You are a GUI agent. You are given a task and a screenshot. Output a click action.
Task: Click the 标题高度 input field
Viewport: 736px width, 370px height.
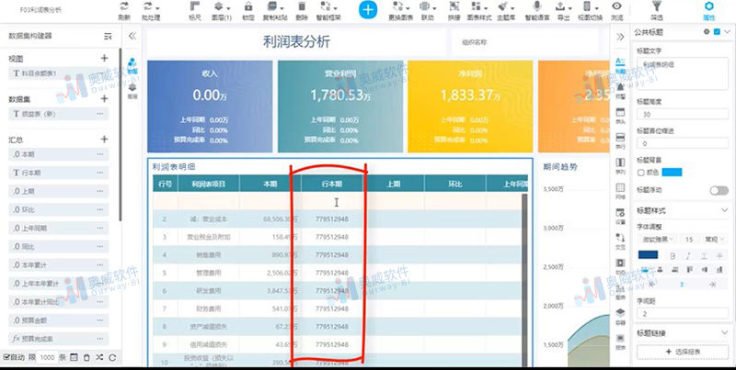(x=683, y=114)
